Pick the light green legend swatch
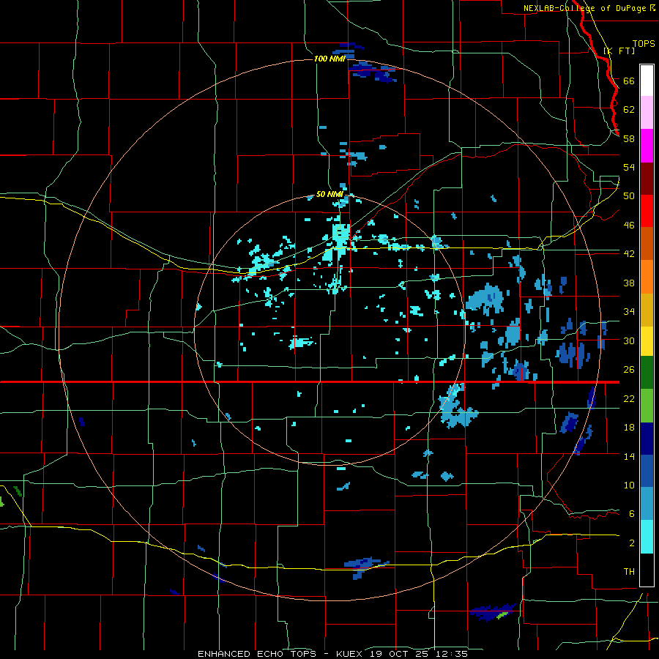 (x=647, y=406)
